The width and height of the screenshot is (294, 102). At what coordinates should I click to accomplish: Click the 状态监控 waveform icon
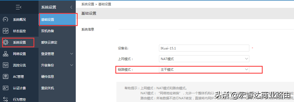coord(6,31)
